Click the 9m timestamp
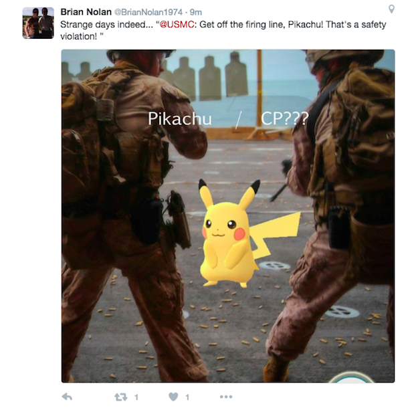The image size is (418, 408). 196,12
